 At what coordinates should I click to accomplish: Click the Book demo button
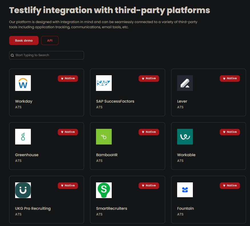24,40
